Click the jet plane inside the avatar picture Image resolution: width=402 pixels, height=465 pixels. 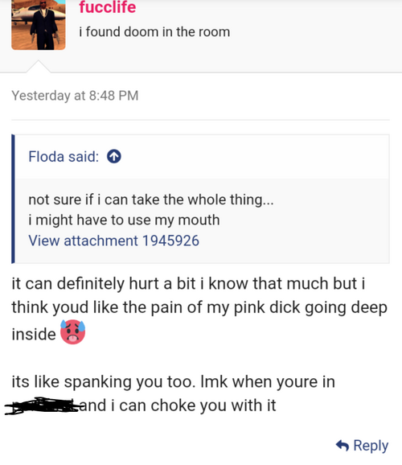click(x=23, y=13)
